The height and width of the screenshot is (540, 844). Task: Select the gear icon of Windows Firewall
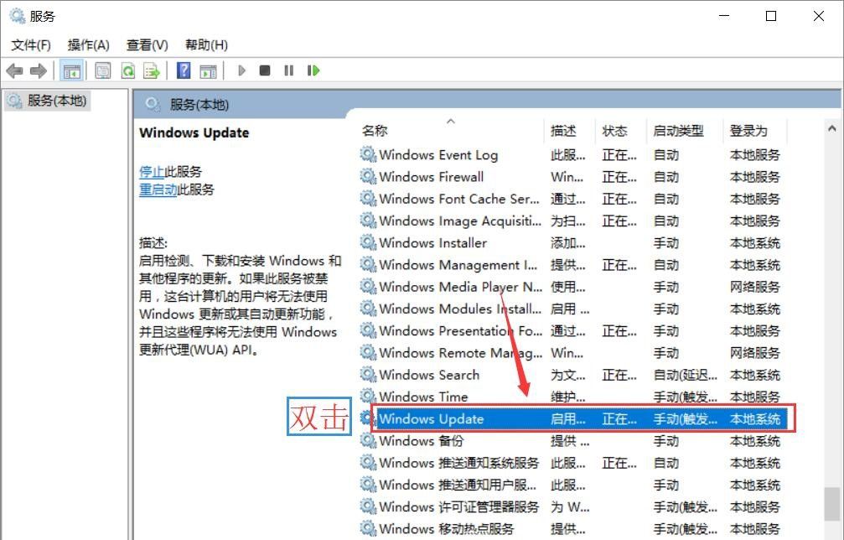point(368,177)
